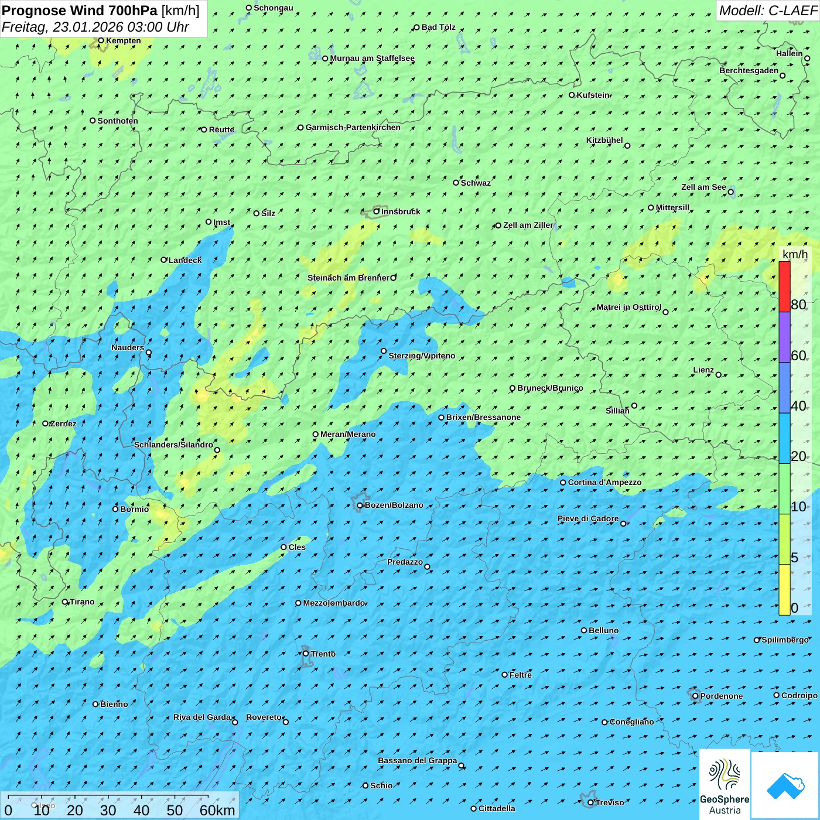The image size is (820, 820).
Task: Click the Rovereto city label
Action: [264, 717]
